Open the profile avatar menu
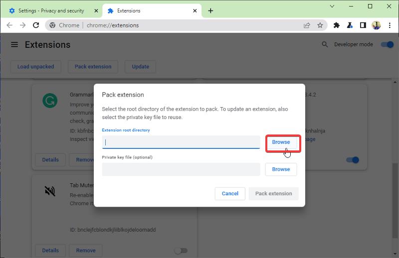 (376, 25)
